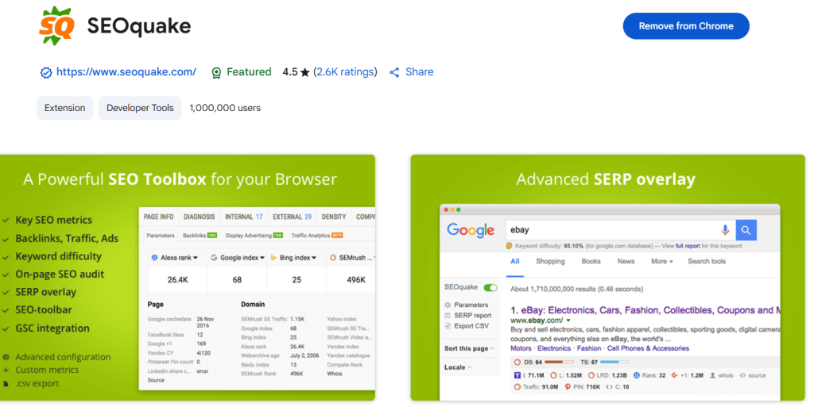
Task: Select the Shopping tab in Google results
Action: point(550,262)
